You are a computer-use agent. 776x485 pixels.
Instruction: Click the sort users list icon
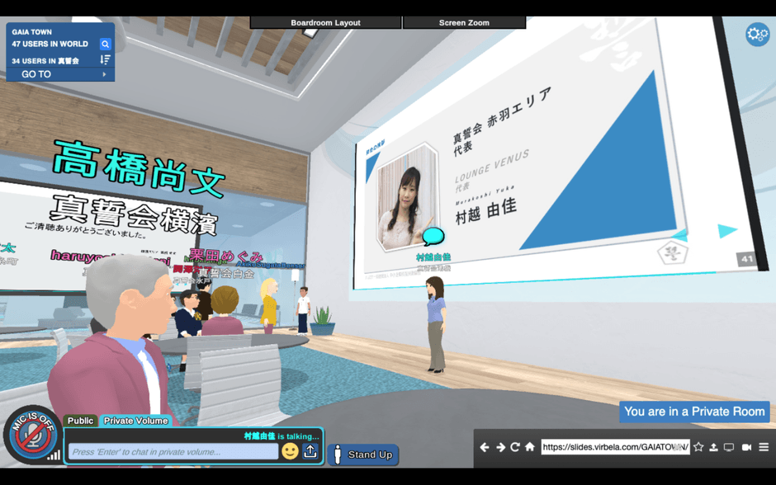[104, 59]
